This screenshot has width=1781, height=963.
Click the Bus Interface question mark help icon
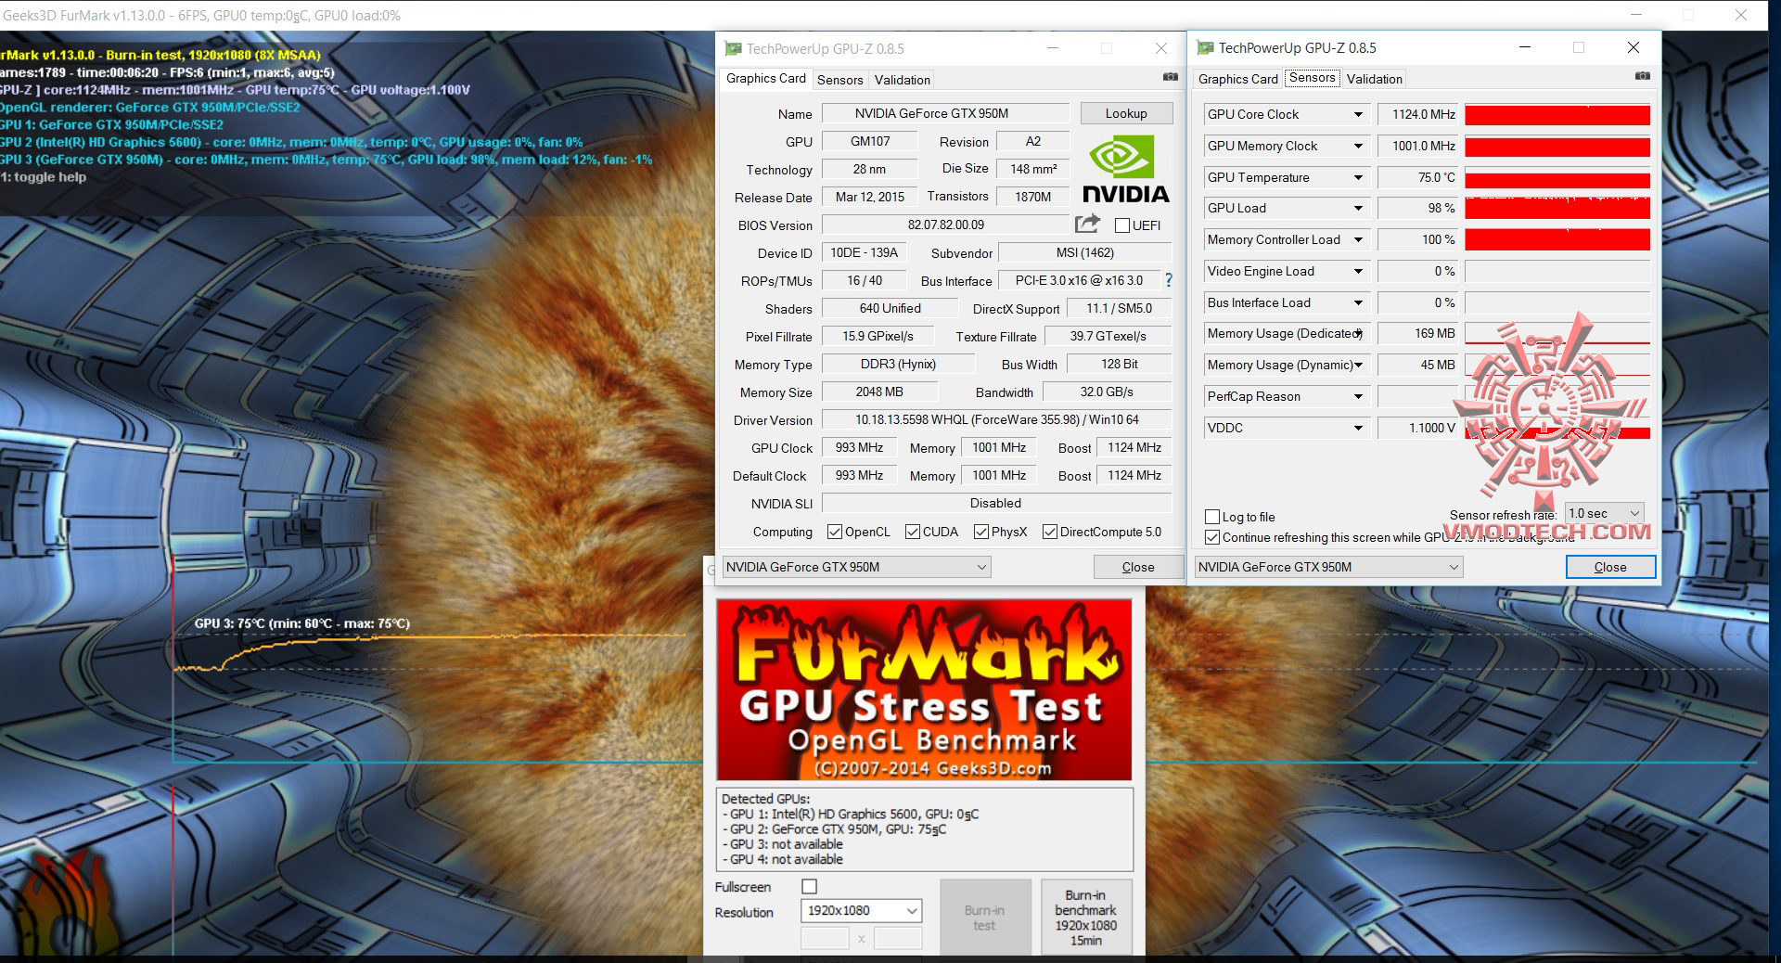[1169, 279]
